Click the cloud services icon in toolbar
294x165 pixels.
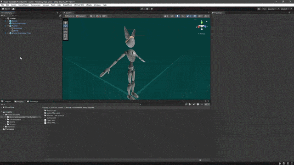pyautogui.click(x=13, y=9)
